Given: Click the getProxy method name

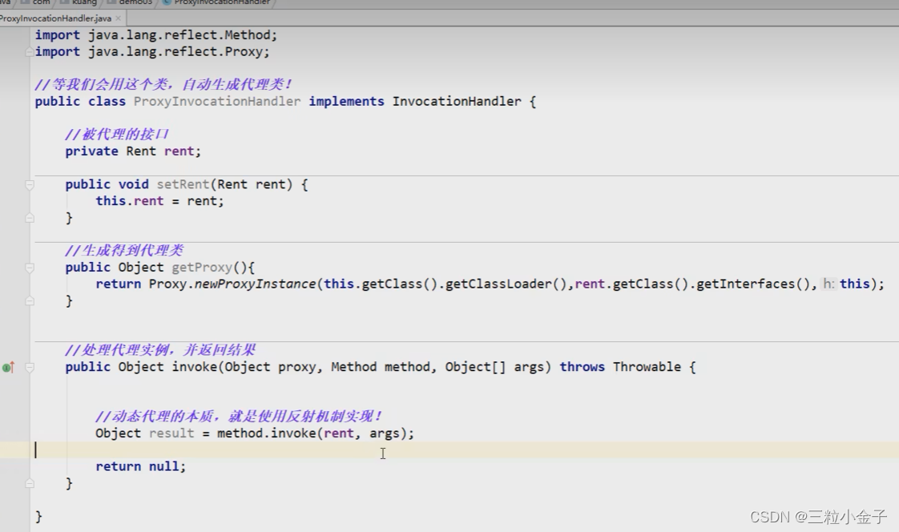Looking at the screenshot, I should [202, 268].
